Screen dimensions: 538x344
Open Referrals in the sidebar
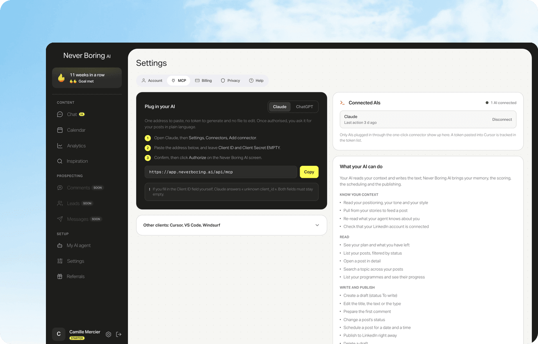(x=71, y=276)
